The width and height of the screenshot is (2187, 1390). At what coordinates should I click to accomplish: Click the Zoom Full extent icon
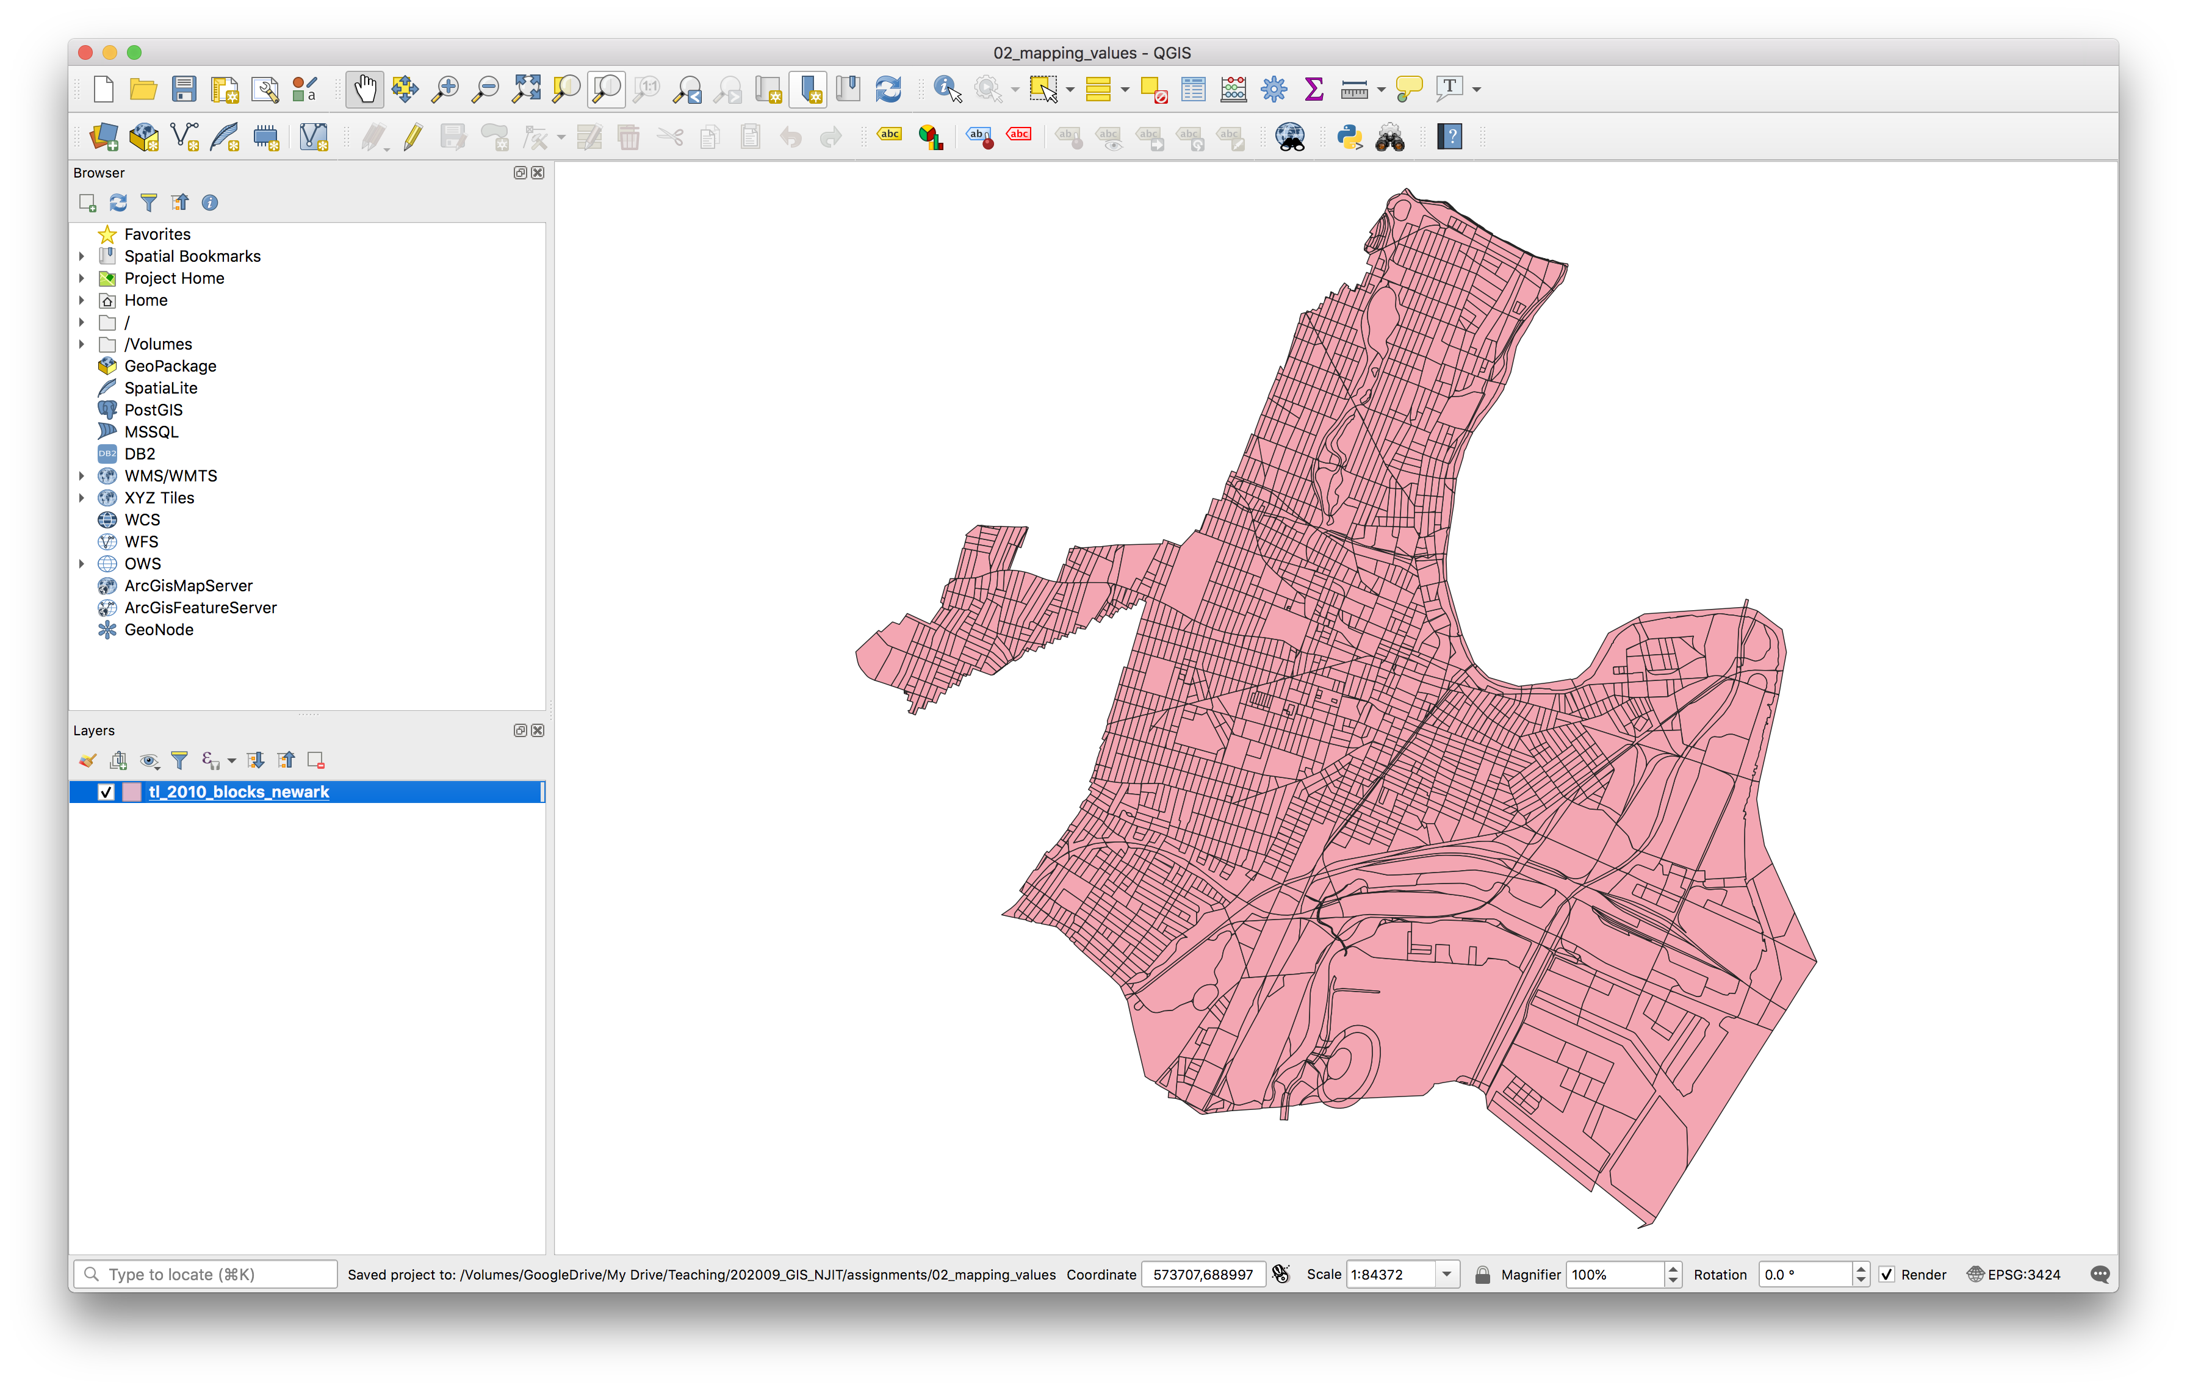[x=526, y=89]
